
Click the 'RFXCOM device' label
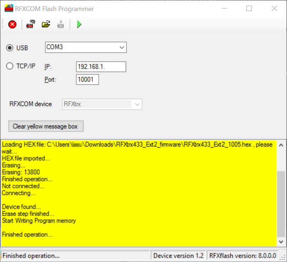[x=31, y=104]
